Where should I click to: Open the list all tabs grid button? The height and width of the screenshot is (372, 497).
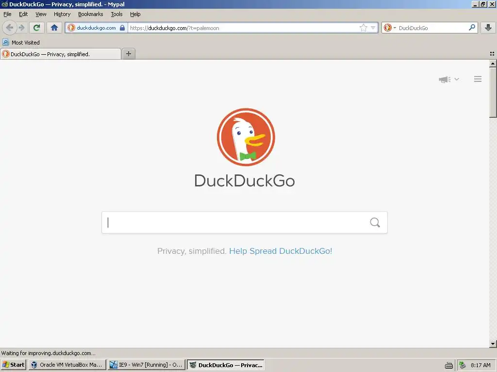click(492, 54)
